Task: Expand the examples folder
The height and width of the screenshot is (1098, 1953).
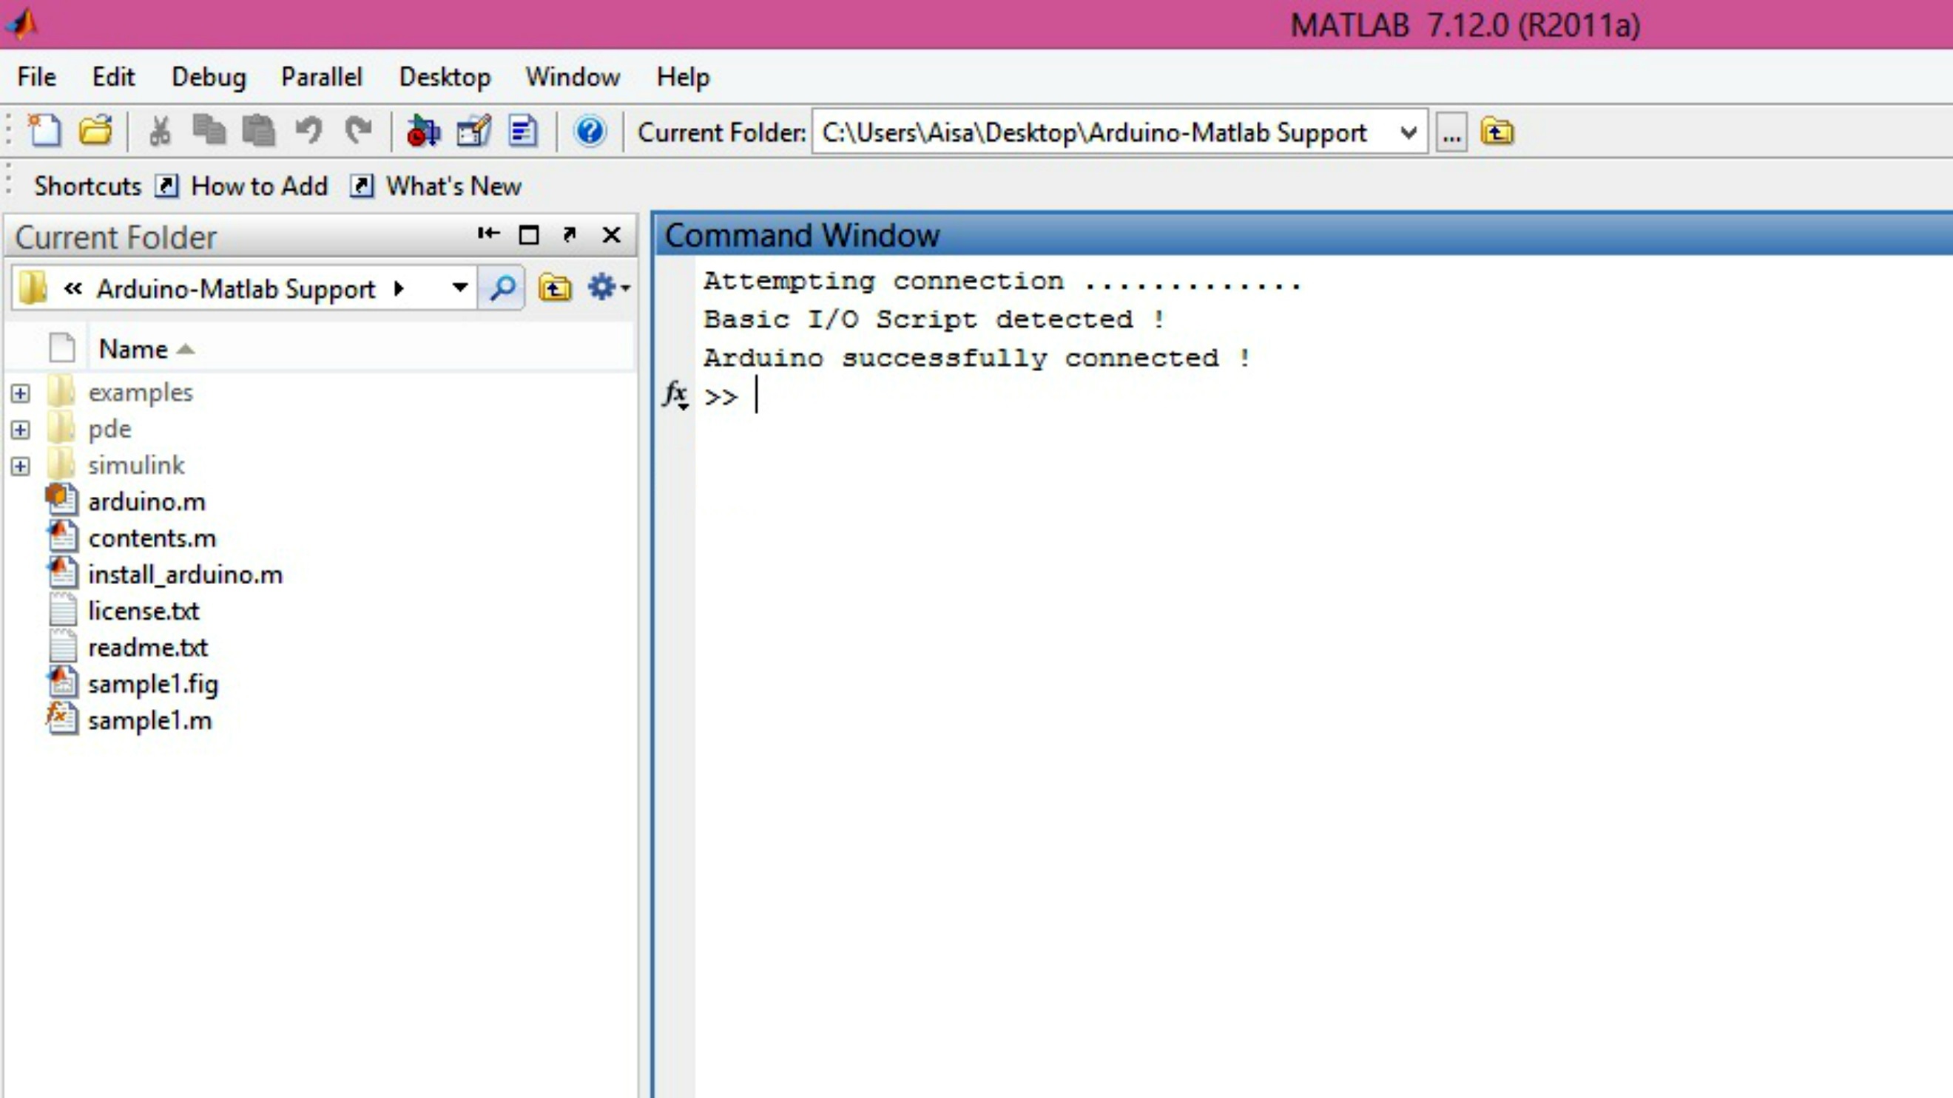Action: tap(21, 393)
